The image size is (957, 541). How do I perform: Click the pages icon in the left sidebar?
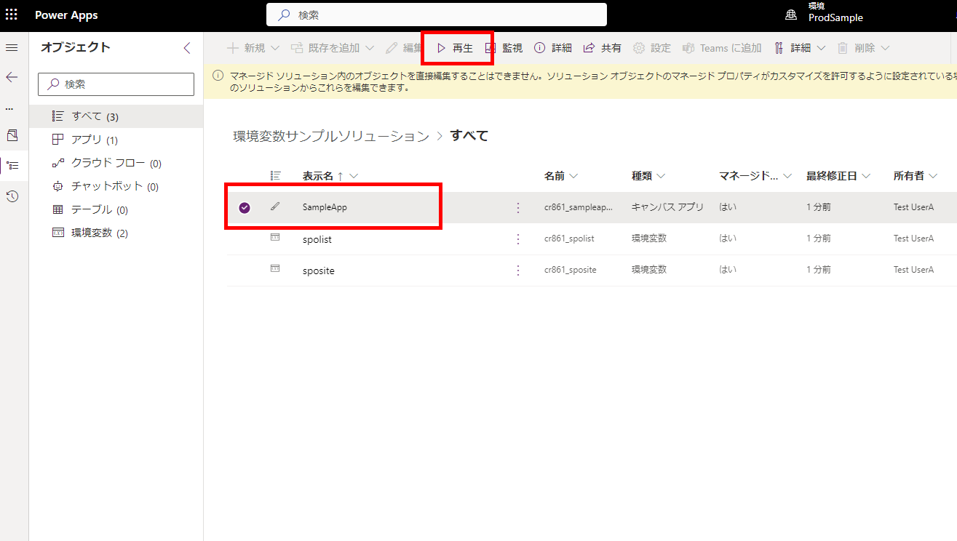tap(11, 135)
